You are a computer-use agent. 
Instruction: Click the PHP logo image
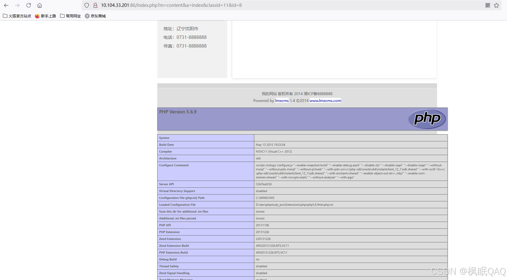[x=427, y=119]
